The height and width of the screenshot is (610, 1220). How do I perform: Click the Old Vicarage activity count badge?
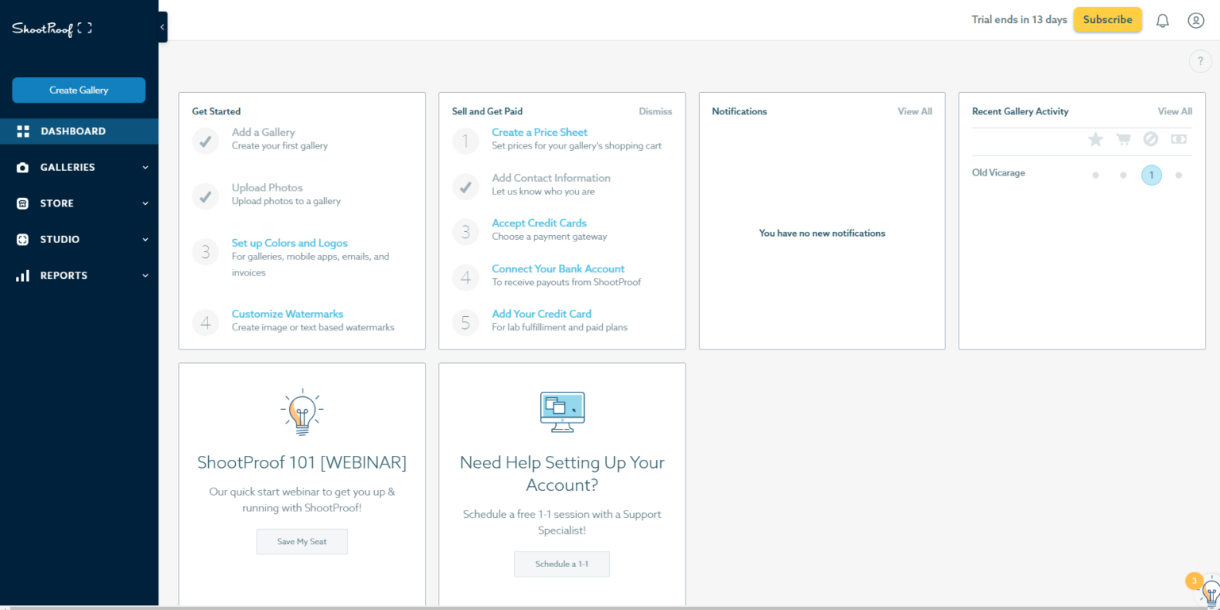(x=1151, y=176)
